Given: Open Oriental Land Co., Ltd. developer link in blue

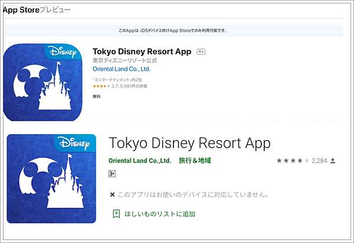Looking at the screenshot, I should pos(122,69).
